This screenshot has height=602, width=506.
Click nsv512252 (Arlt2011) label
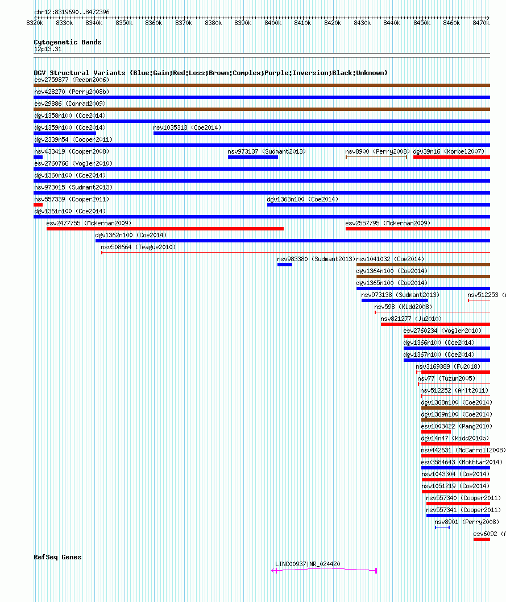(454, 390)
